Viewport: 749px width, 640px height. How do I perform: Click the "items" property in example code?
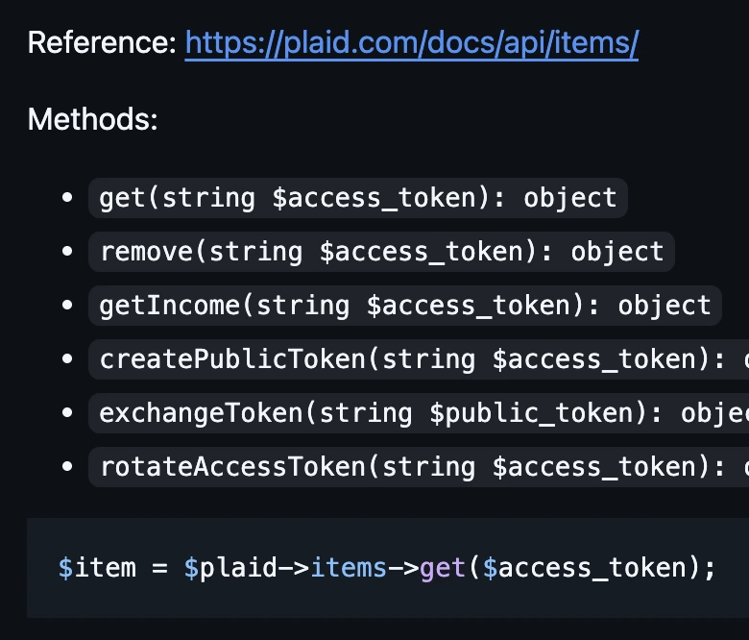click(x=349, y=568)
